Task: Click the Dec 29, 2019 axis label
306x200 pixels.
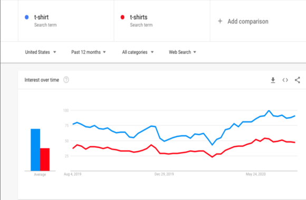Action: pyautogui.click(x=164, y=174)
